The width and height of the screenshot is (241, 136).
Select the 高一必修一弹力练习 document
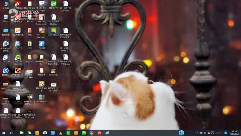(65, 46)
